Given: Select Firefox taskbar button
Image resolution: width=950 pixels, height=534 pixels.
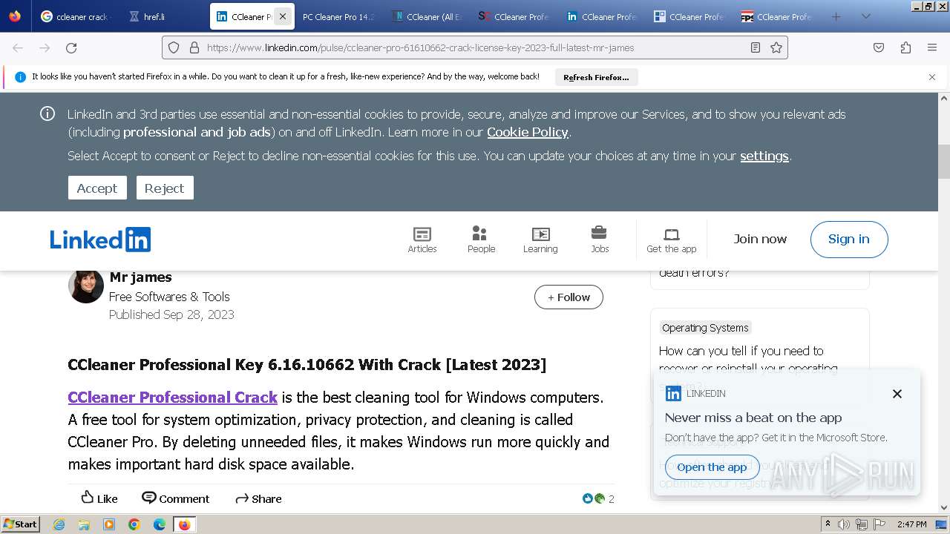Looking at the screenshot, I should pos(184,524).
